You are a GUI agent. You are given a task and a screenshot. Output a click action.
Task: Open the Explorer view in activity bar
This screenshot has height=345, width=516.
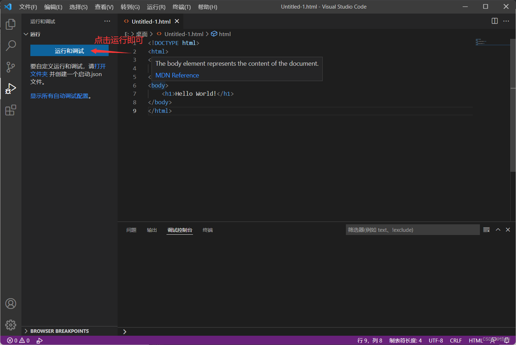(x=11, y=24)
